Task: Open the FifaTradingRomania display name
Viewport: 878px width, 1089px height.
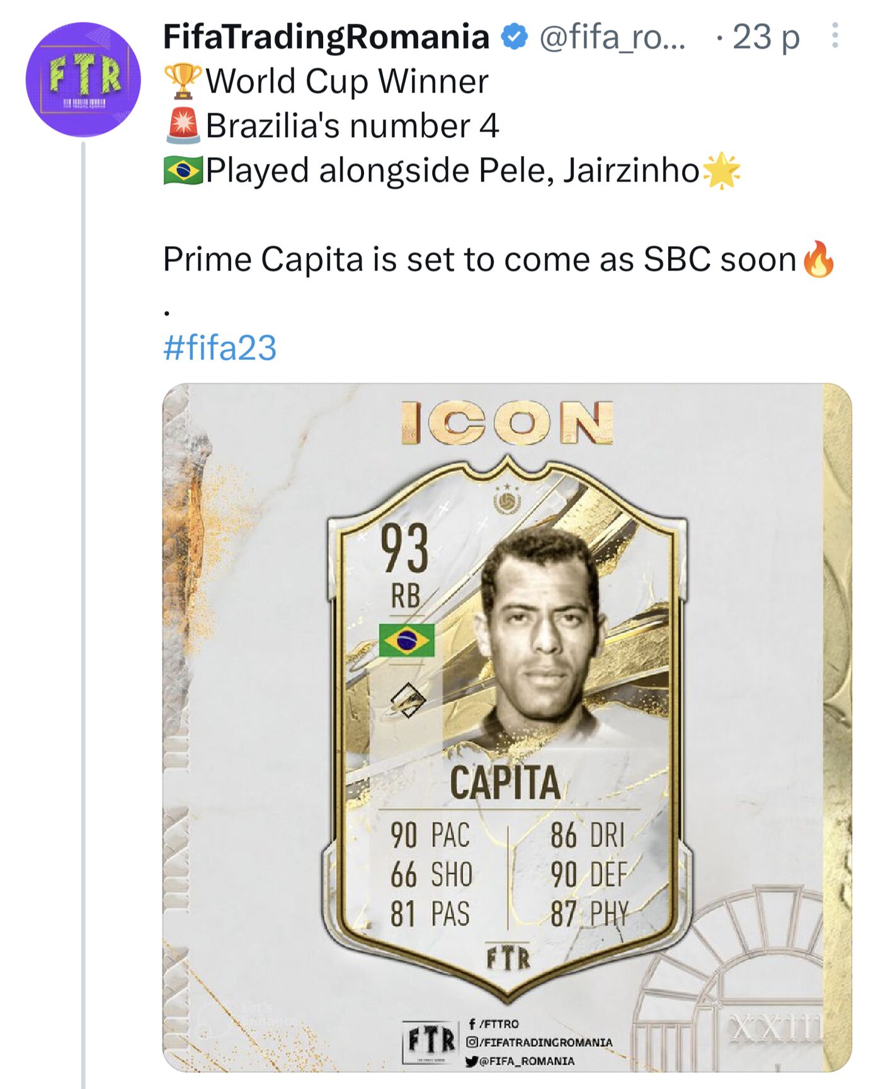Action: (326, 37)
